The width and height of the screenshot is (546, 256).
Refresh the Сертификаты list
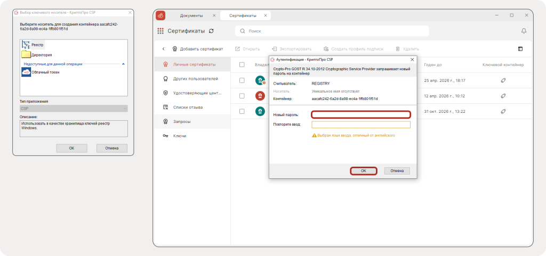[x=211, y=31]
